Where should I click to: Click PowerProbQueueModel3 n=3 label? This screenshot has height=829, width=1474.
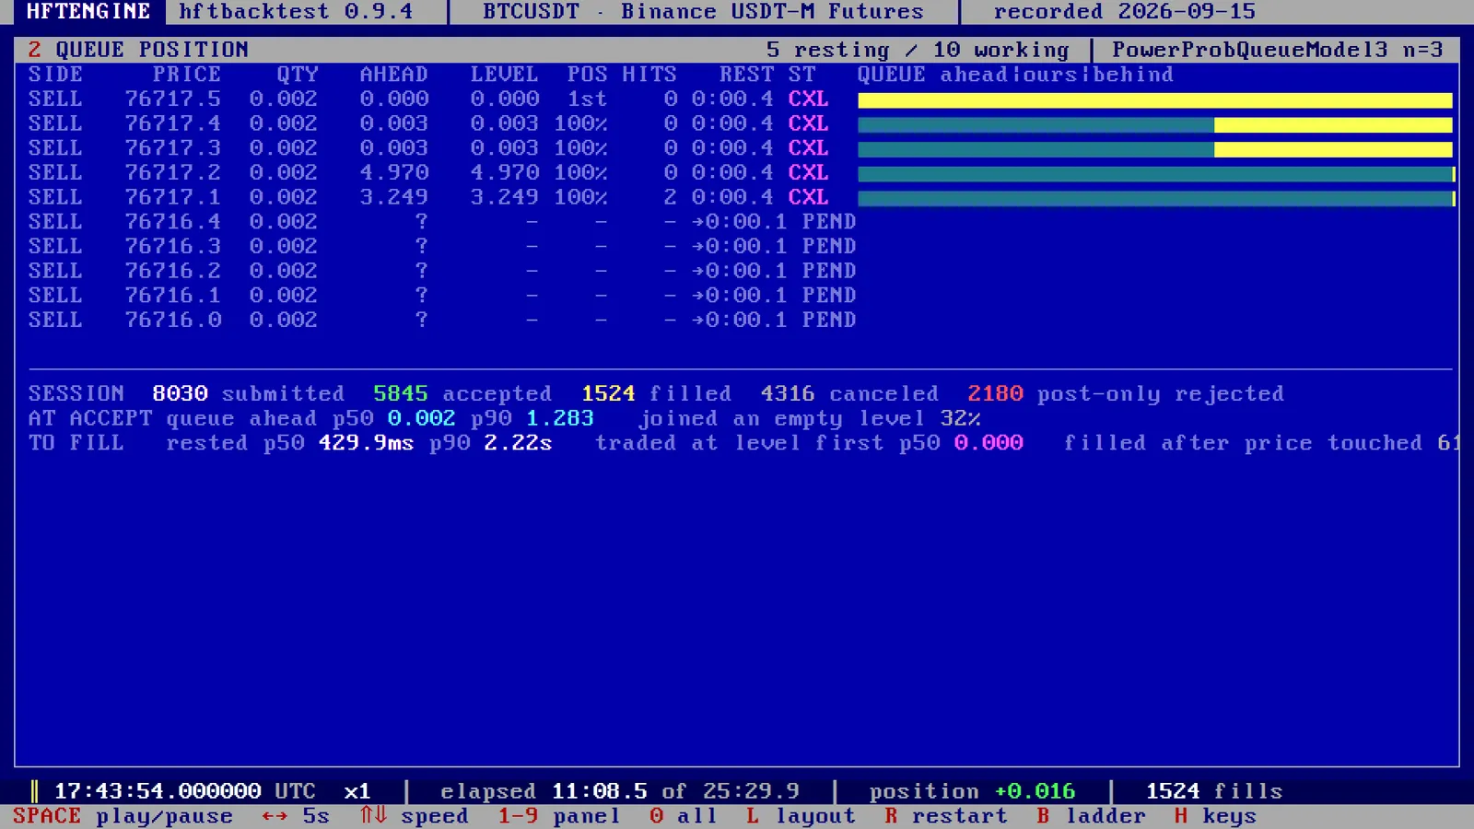tap(1277, 50)
